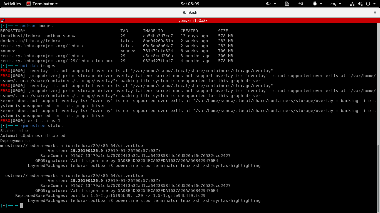The width and height of the screenshot is (380, 213).
Task: Expand the arrow beside the key icon
Action: (275, 4)
